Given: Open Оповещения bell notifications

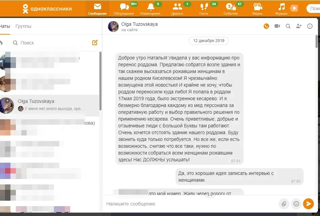Looking at the screenshot, I should [150, 8].
